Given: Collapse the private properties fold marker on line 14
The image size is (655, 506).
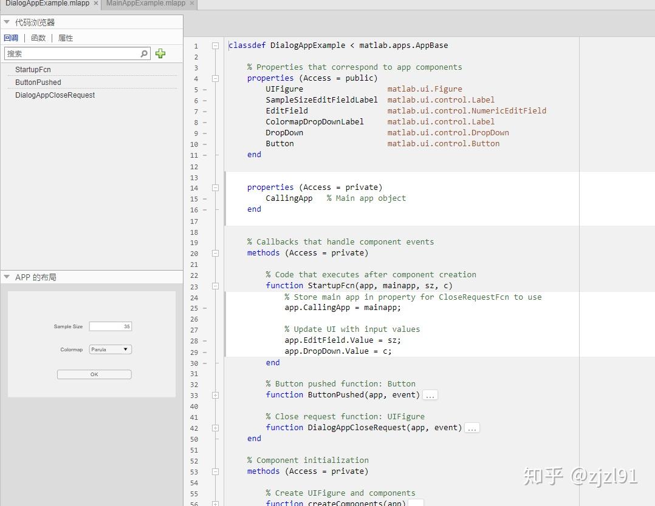Looking at the screenshot, I should pos(215,187).
